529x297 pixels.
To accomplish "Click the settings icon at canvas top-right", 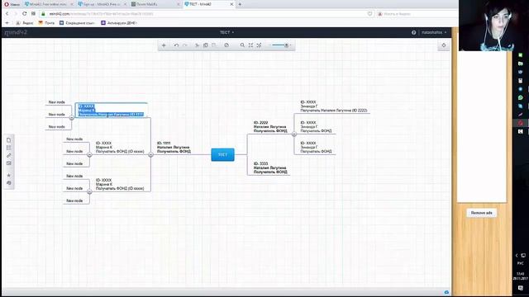I will [444, 45].
